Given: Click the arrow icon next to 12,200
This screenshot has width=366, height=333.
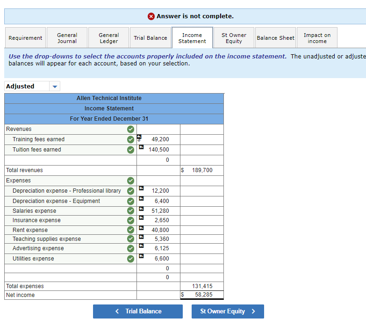Looking at the screenshot, I should (x=141, y=188).
